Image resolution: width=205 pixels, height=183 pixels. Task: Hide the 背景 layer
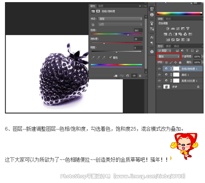[x=159, y=87]
